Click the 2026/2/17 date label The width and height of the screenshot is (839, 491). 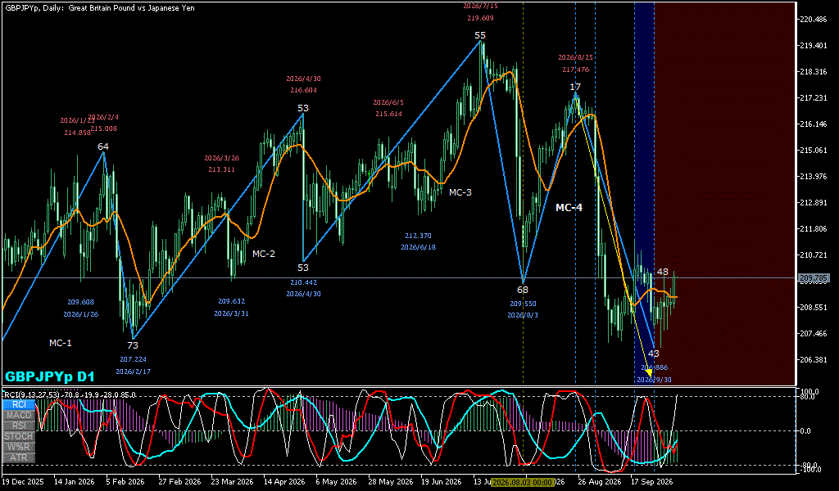133,372
